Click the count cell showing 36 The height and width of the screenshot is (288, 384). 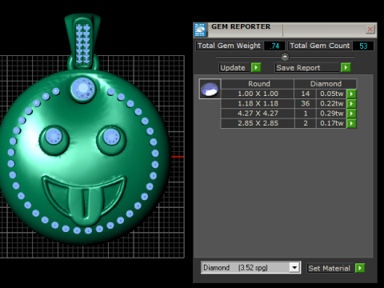(306, 104)
